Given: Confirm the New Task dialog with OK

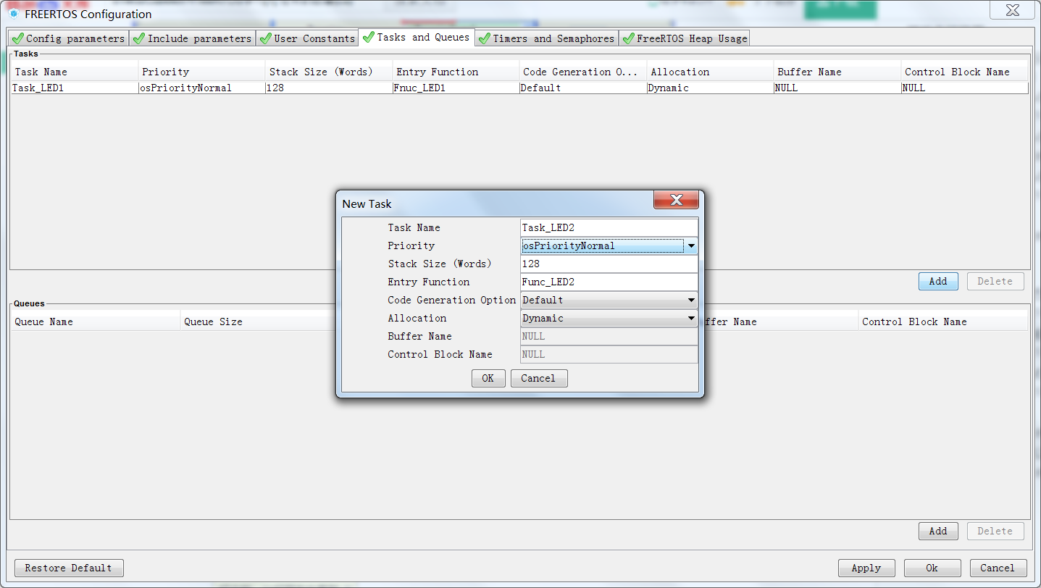Looking at the screenshot, I should click(488, 378).
